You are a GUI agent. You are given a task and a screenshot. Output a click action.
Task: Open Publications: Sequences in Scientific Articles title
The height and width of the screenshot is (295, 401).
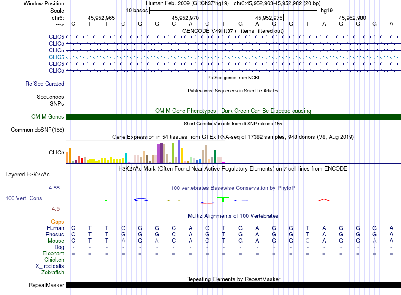[233, 91]
